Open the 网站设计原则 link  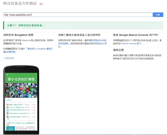[82, 45]
